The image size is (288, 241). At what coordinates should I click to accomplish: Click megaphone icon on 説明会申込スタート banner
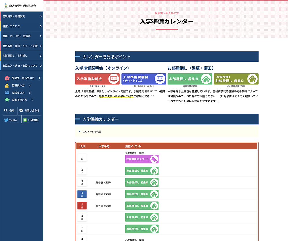(154, 159)
